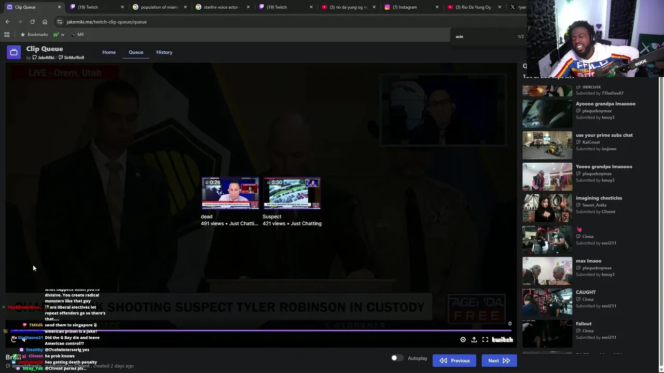Go to the Previous clip
Viewport: 664px width, 373px height.
point(454,361)
